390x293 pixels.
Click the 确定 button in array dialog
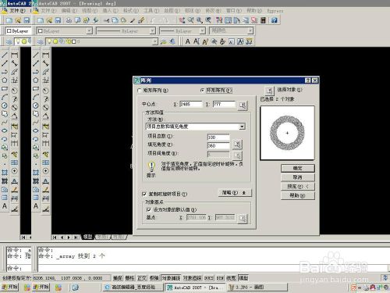(x=298, y=168)
